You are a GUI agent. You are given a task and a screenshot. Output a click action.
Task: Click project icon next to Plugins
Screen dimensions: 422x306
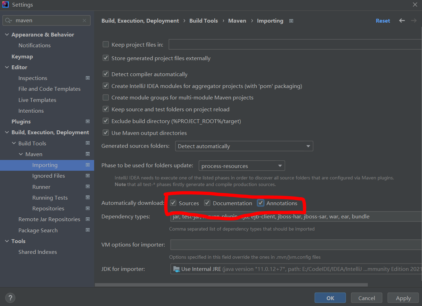click(x=88, y=122)
